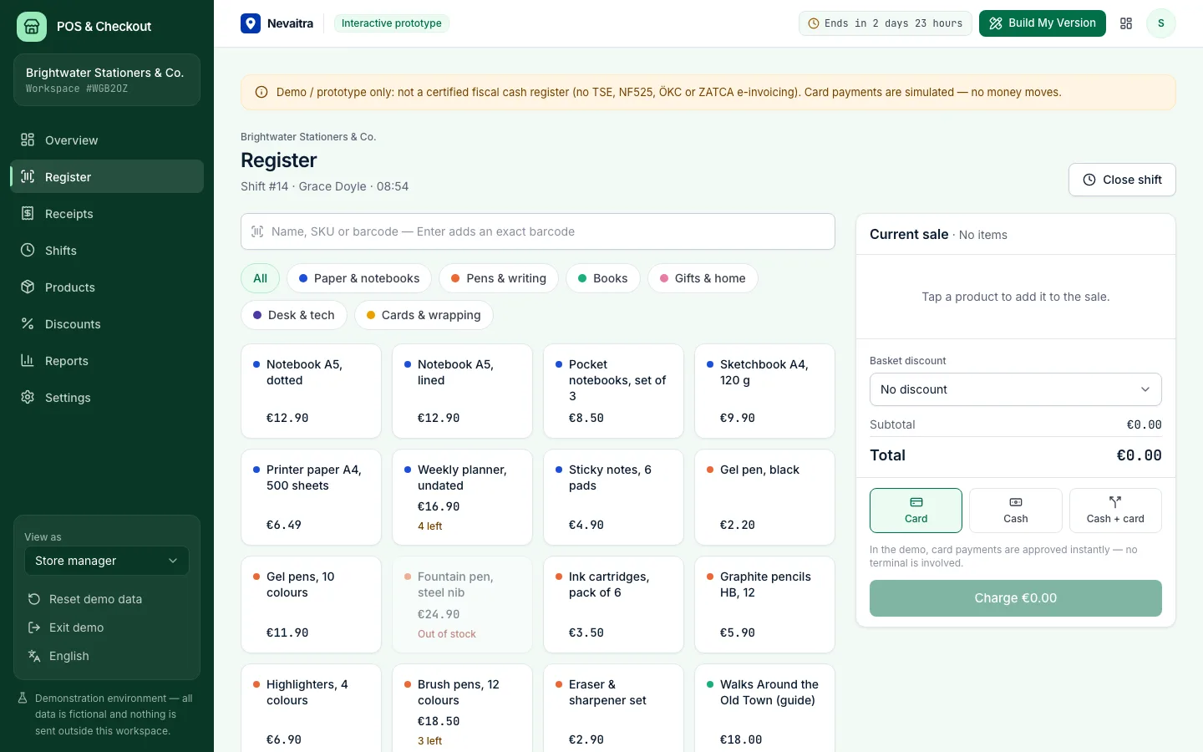Click the Receipts sidebar icon
Viewport: 1203px width, 752px height.
click(x=28, y=213)
